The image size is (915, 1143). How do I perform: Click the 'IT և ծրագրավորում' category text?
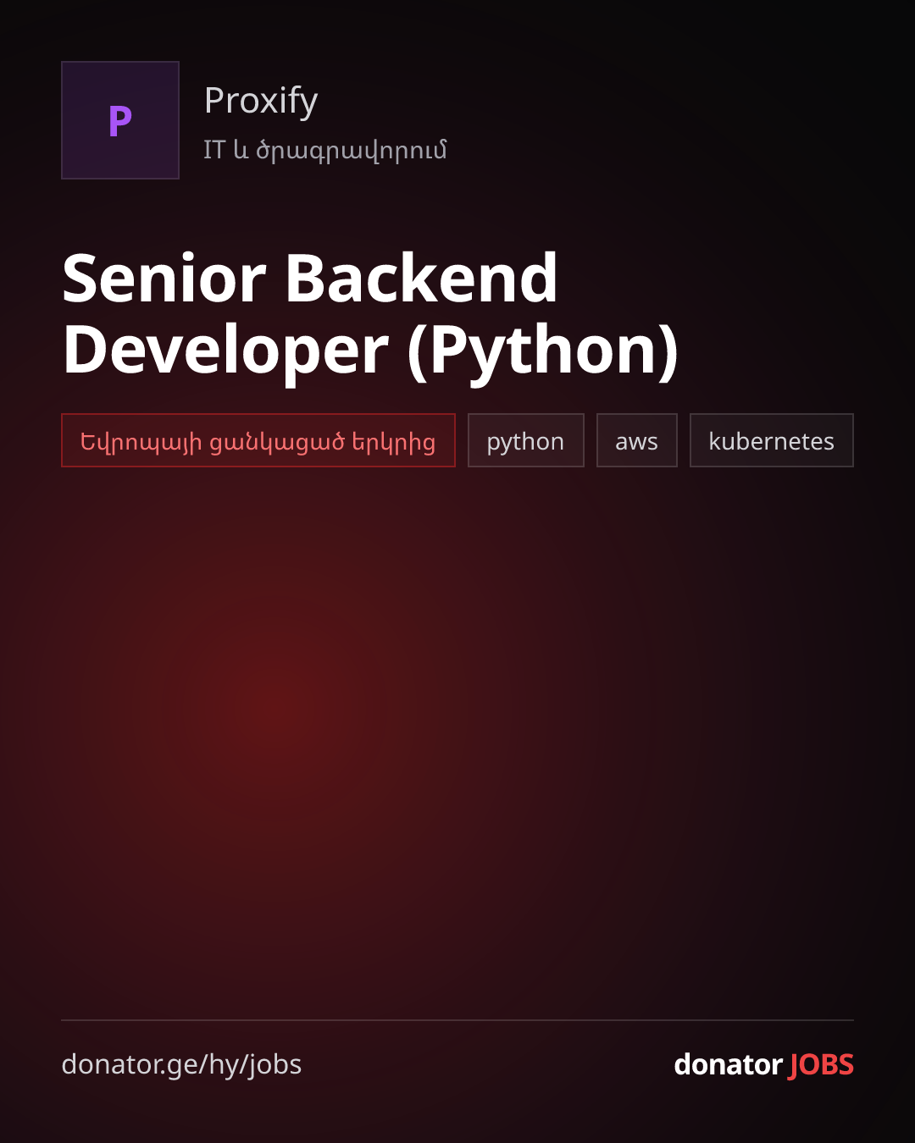325,150
